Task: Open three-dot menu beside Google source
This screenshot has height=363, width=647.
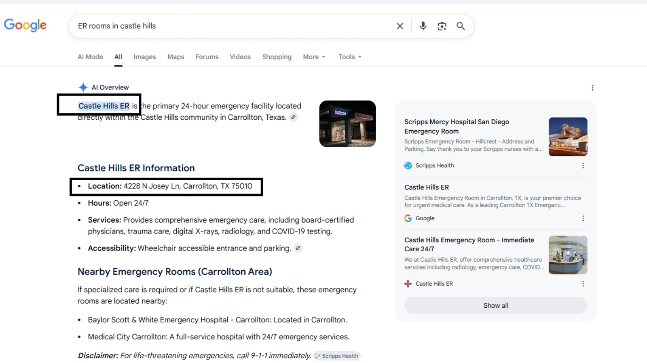Action: tap(583, 218)
